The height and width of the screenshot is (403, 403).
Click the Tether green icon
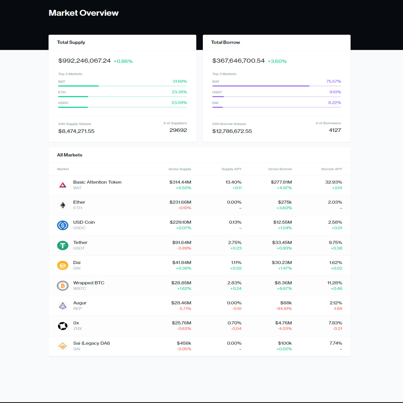click(x=63, y=245)
